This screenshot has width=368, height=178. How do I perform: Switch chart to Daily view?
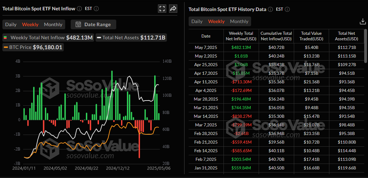11,24
